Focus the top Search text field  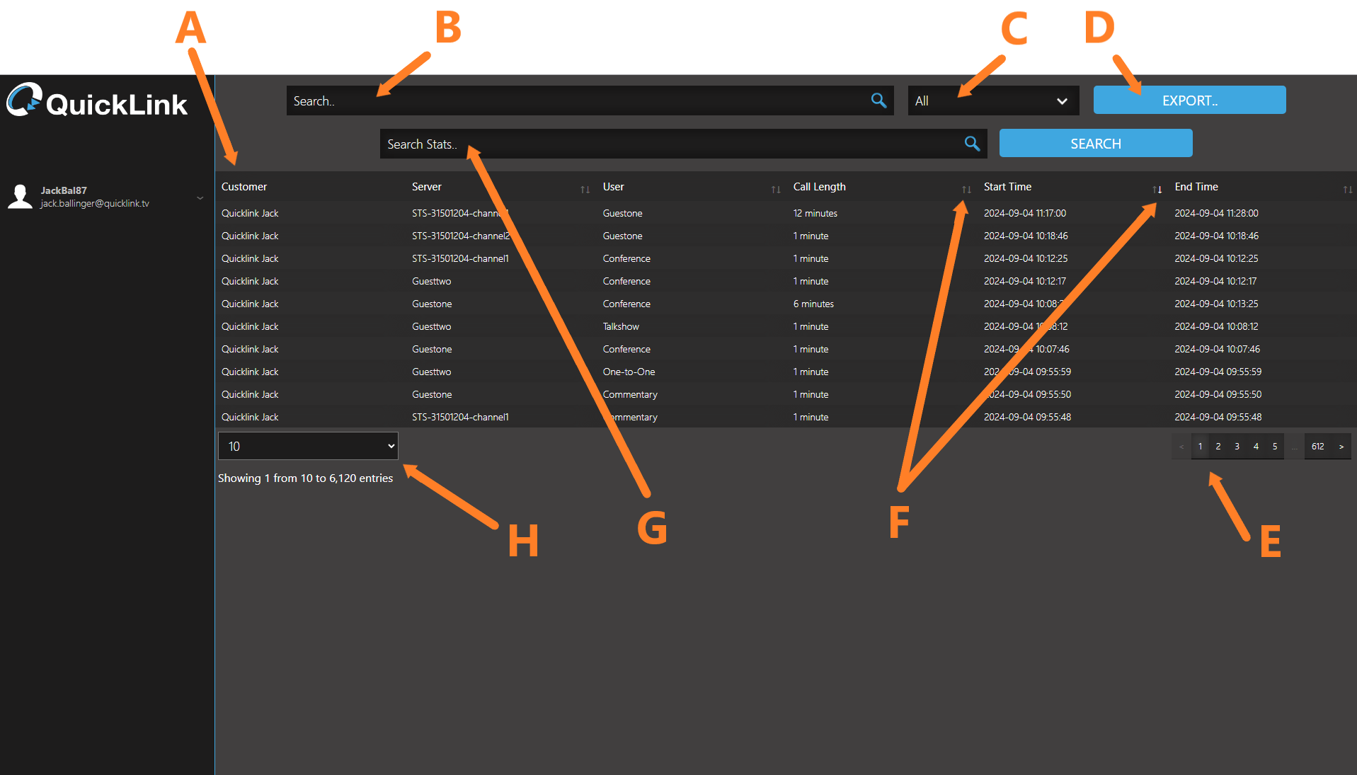[573, 101]
